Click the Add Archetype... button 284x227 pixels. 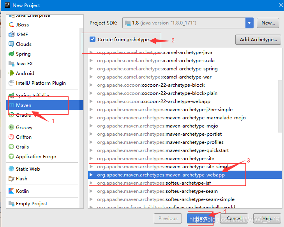[x=258, y=40]
